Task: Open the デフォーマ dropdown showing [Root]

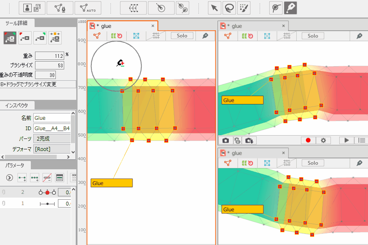Action: click(x=53, y=149)
